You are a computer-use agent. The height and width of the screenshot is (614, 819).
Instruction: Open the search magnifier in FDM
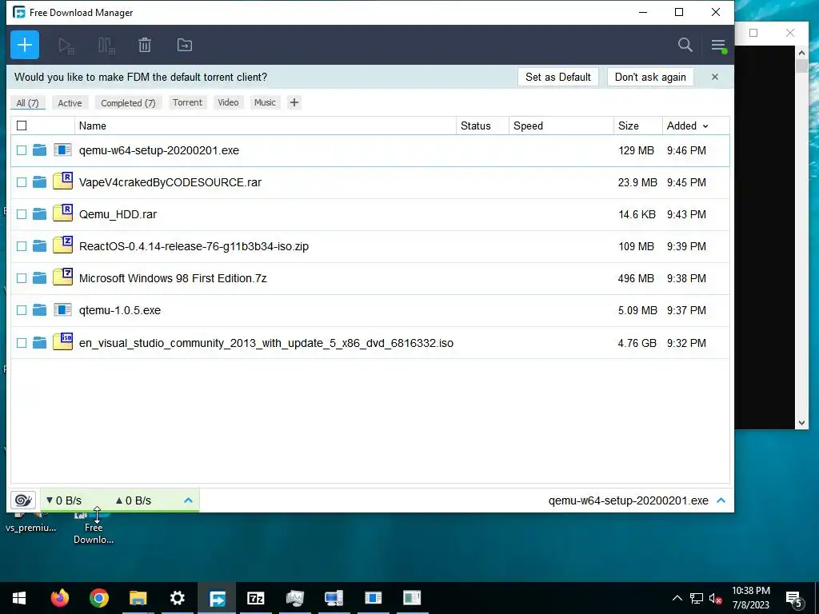coord(685,45)
